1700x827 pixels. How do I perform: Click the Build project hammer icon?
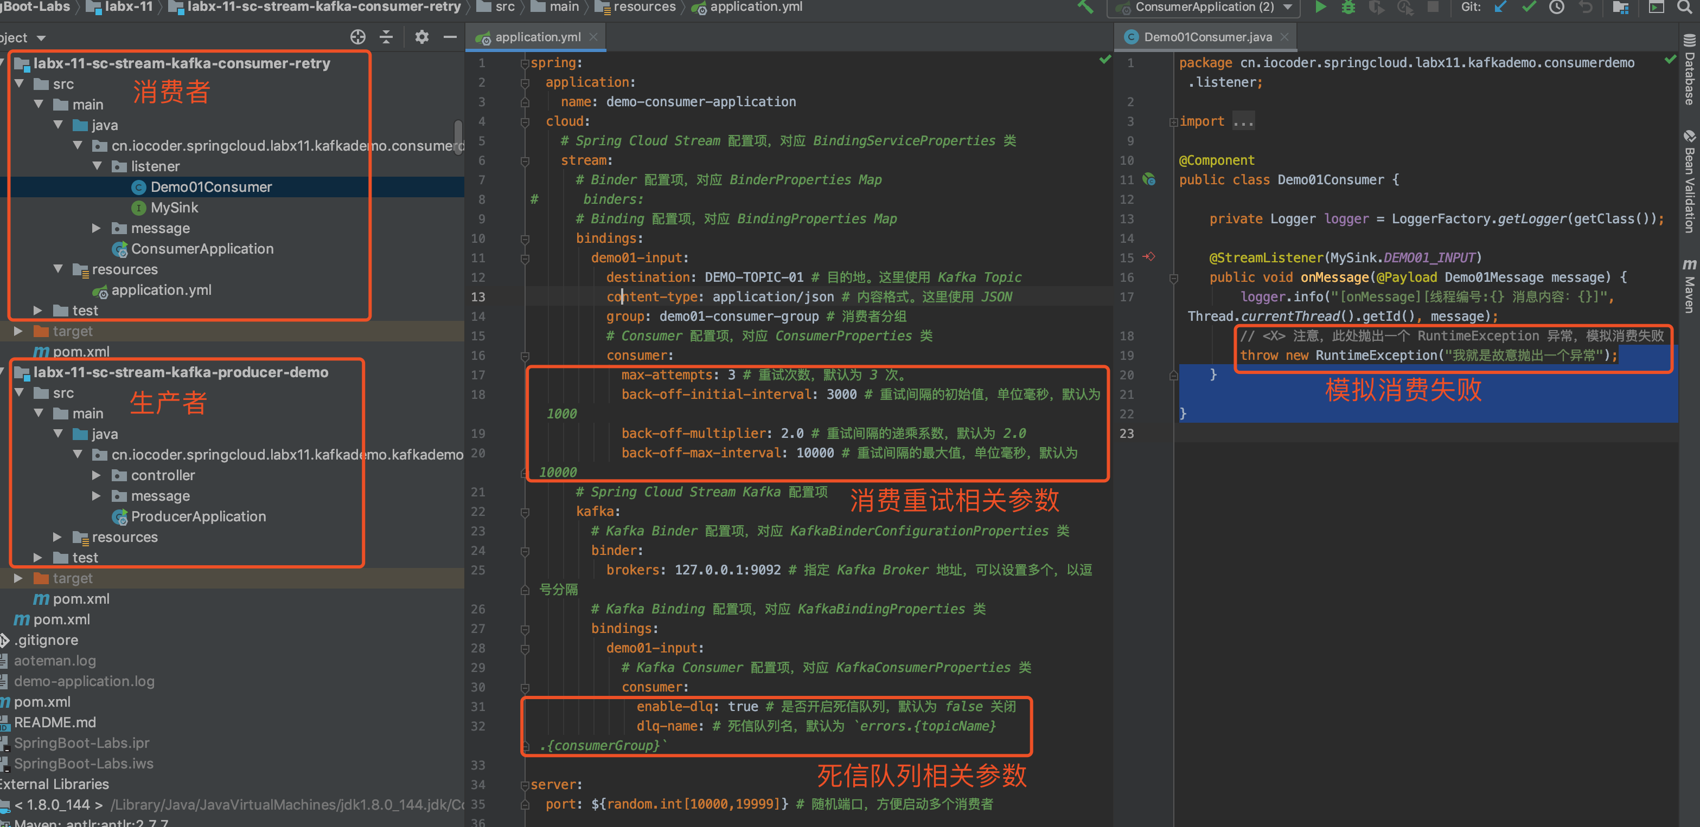coord(1085,7)
